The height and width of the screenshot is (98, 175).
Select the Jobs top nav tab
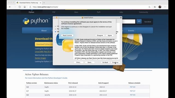[x=121, y=12]
